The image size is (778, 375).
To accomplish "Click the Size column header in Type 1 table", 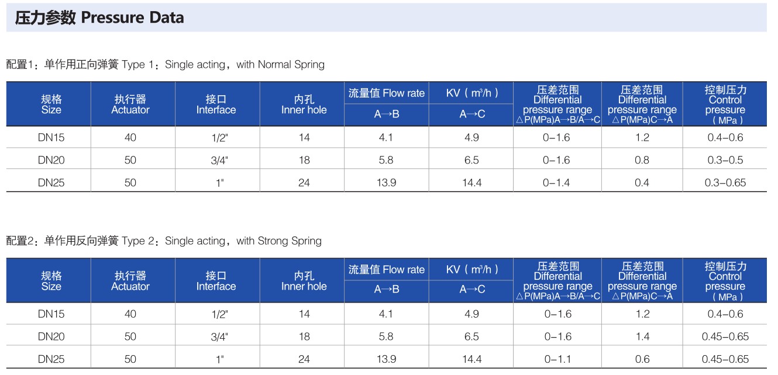I will [x=51, y=105].
